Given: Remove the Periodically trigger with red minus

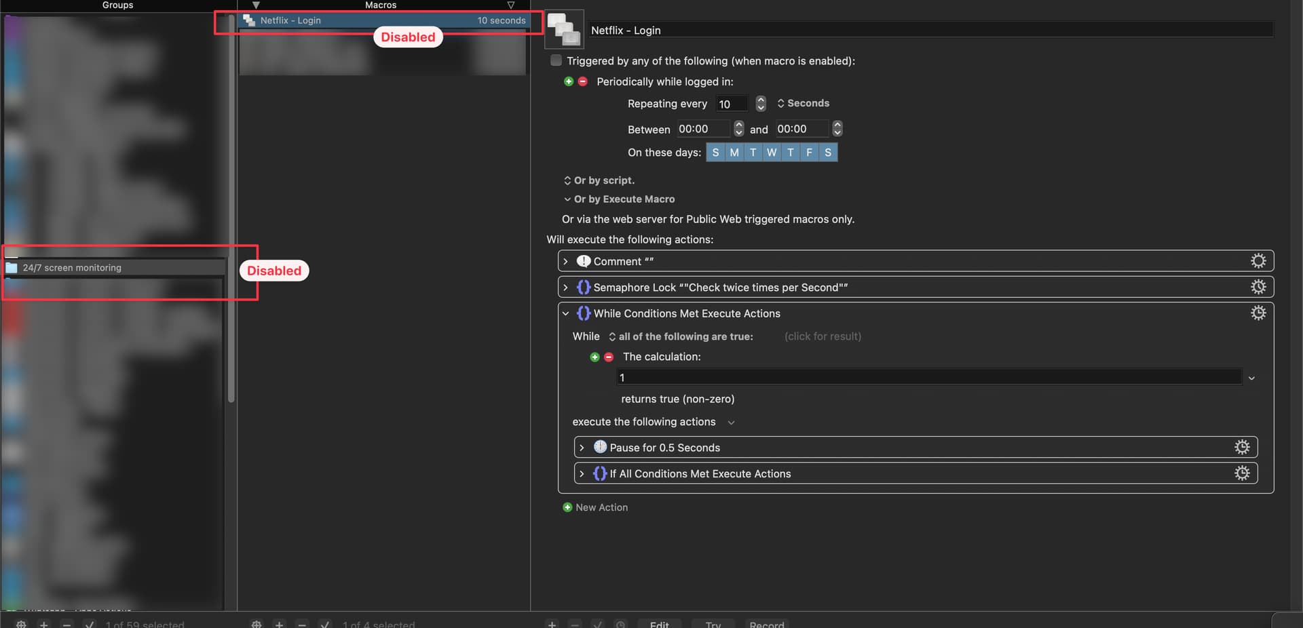Looking at the screenshot, I should pos(582,81).
